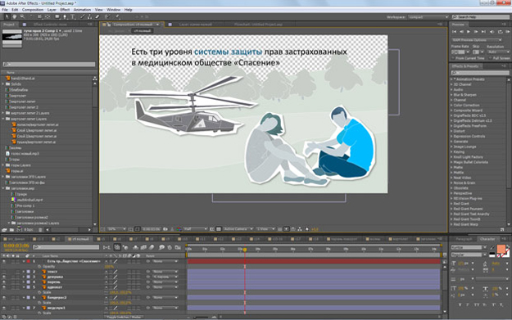
Task: Click the Motion Blur enable icon in timeline
Action: point(152,247)
